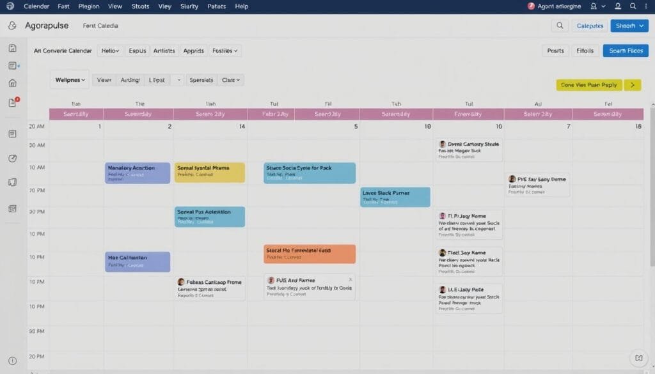Open the Help menu

[x=241, y=6]
